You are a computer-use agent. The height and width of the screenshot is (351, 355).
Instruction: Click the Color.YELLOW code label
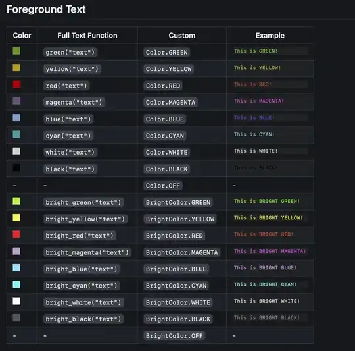[x=169, y=69]
